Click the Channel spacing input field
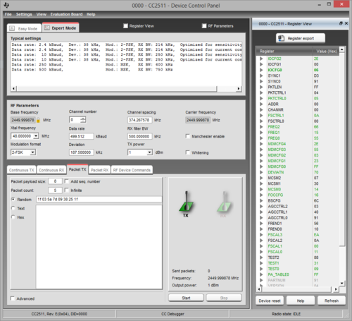 140,120
